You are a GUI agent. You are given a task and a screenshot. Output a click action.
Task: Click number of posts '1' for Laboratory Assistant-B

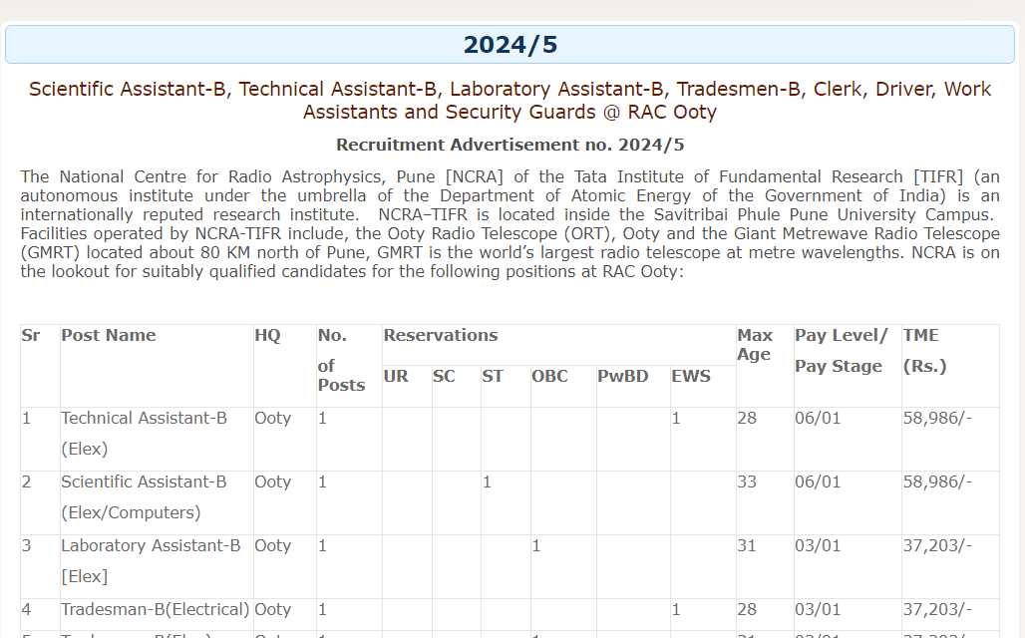[x=322, y=545]
